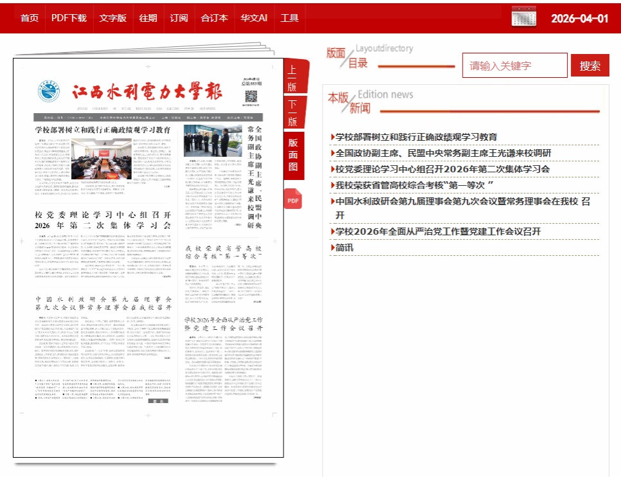This screenshot has width=621, height=477.
Task: Open the 华文AI menu item
Action: (254, 18)
